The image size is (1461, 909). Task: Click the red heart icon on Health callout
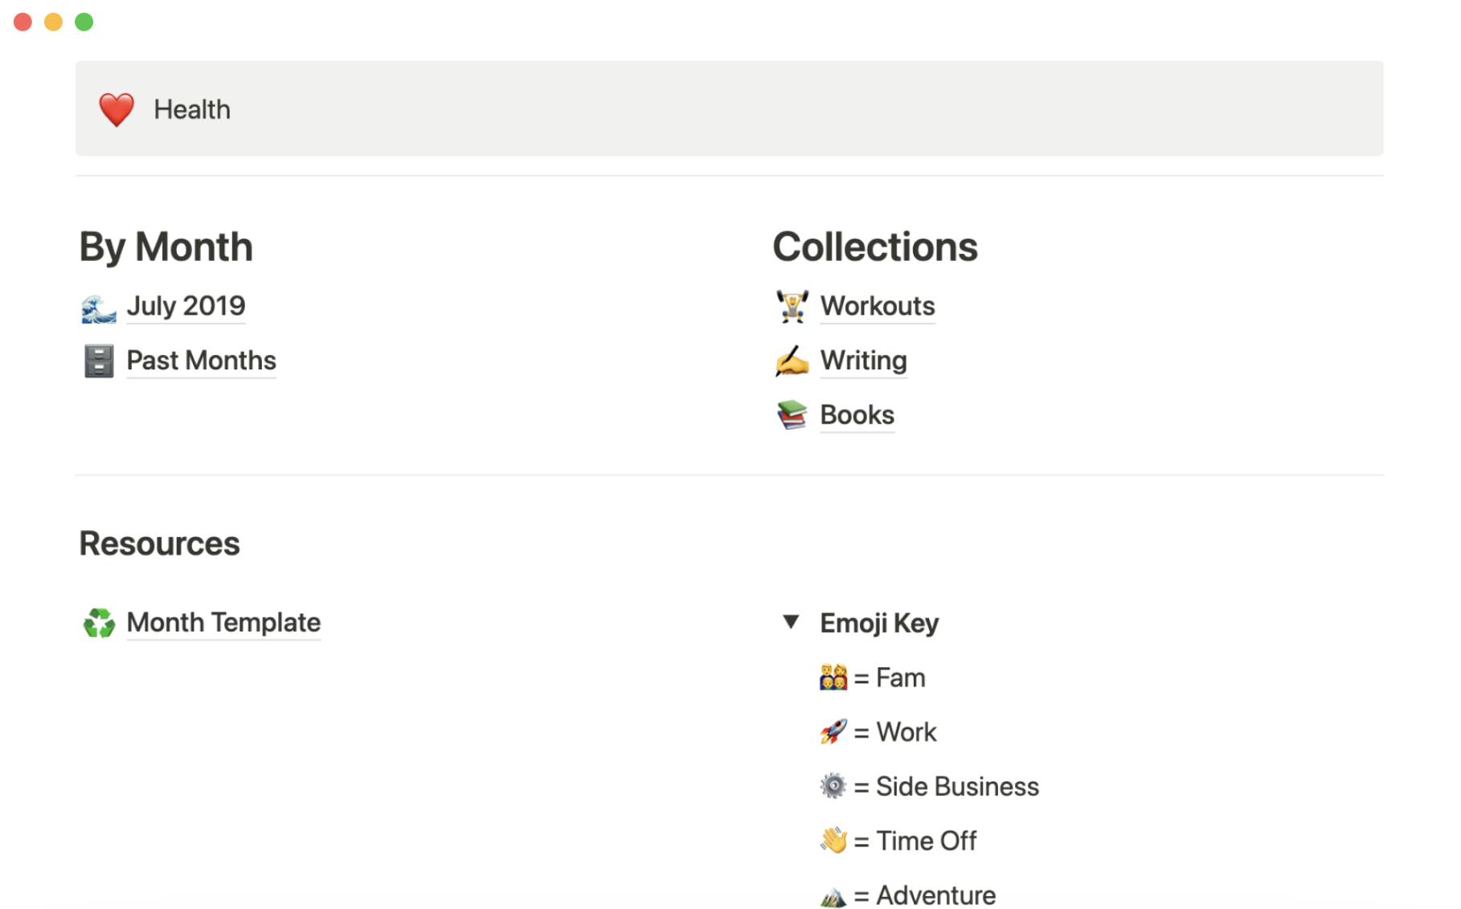pos(116,108)
